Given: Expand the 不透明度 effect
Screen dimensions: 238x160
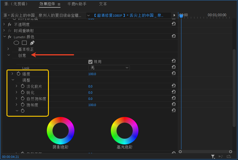Looking at the screenshot, I should pos(4,24).
